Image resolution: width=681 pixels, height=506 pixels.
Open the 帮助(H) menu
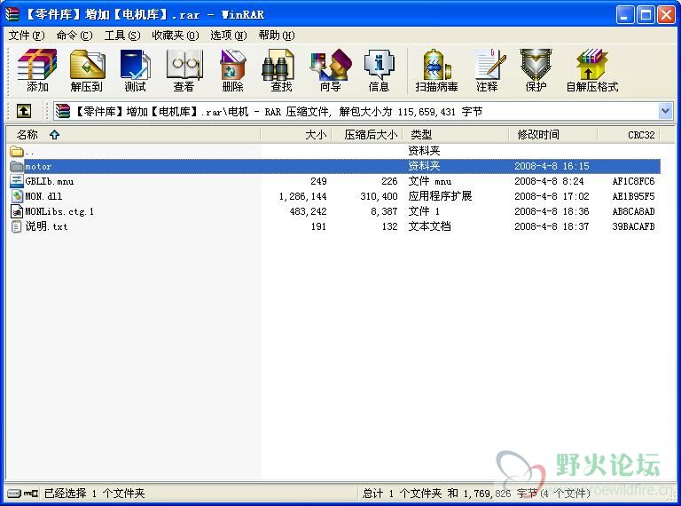pos(277,36)
